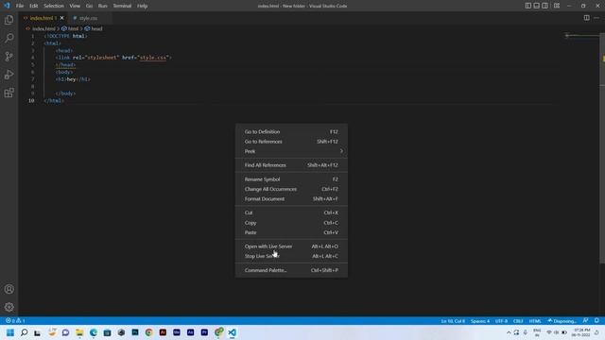Open the Explorer view in activity bar
The width and height of the screenshot is (605, 340).
pos(9,20)
